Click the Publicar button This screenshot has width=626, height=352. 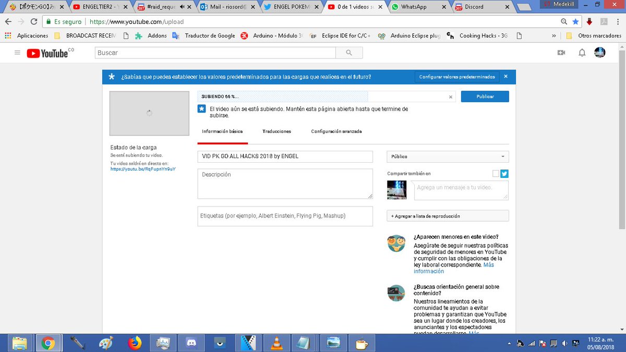click(x=485, y=96)
